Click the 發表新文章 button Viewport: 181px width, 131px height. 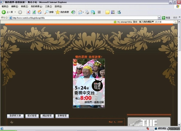click(x=15, y=116)
